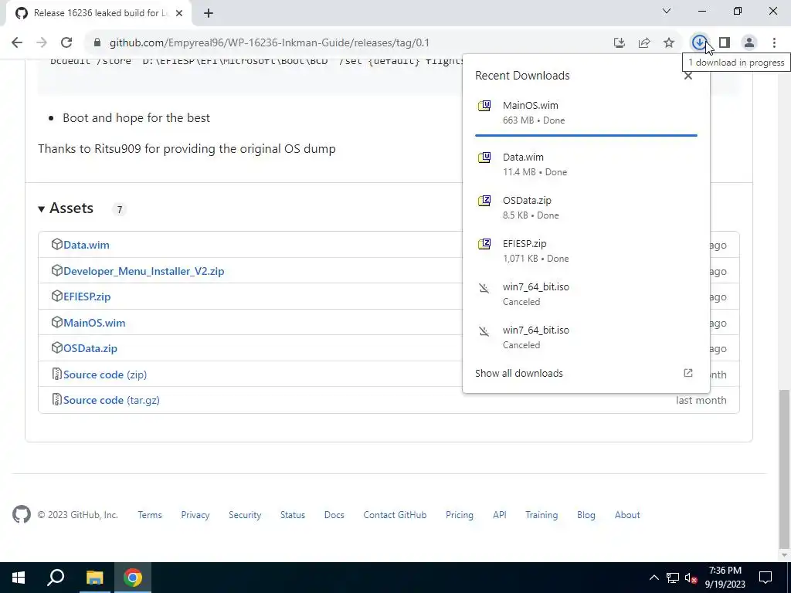Open File Explorer from taskbar
The image size is (791, 593).
pyautogui.click(x=94, y=578)
